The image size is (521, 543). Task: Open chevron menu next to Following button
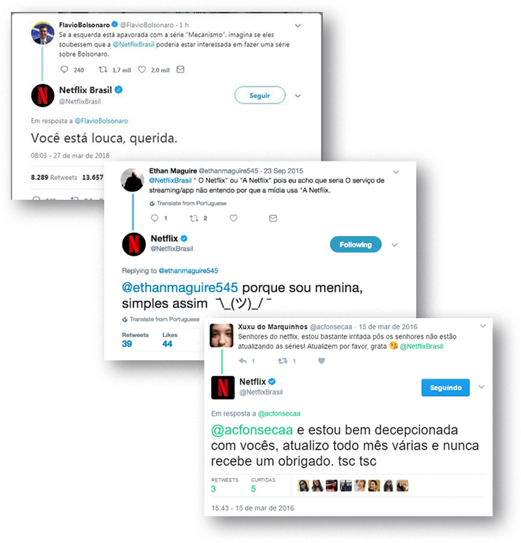click(x=395, y=245)
